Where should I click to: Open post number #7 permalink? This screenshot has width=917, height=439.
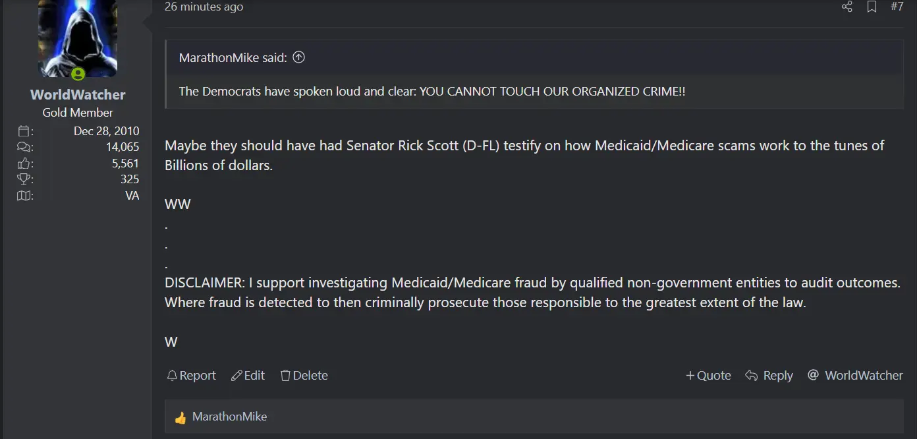[x=897, y=7]
